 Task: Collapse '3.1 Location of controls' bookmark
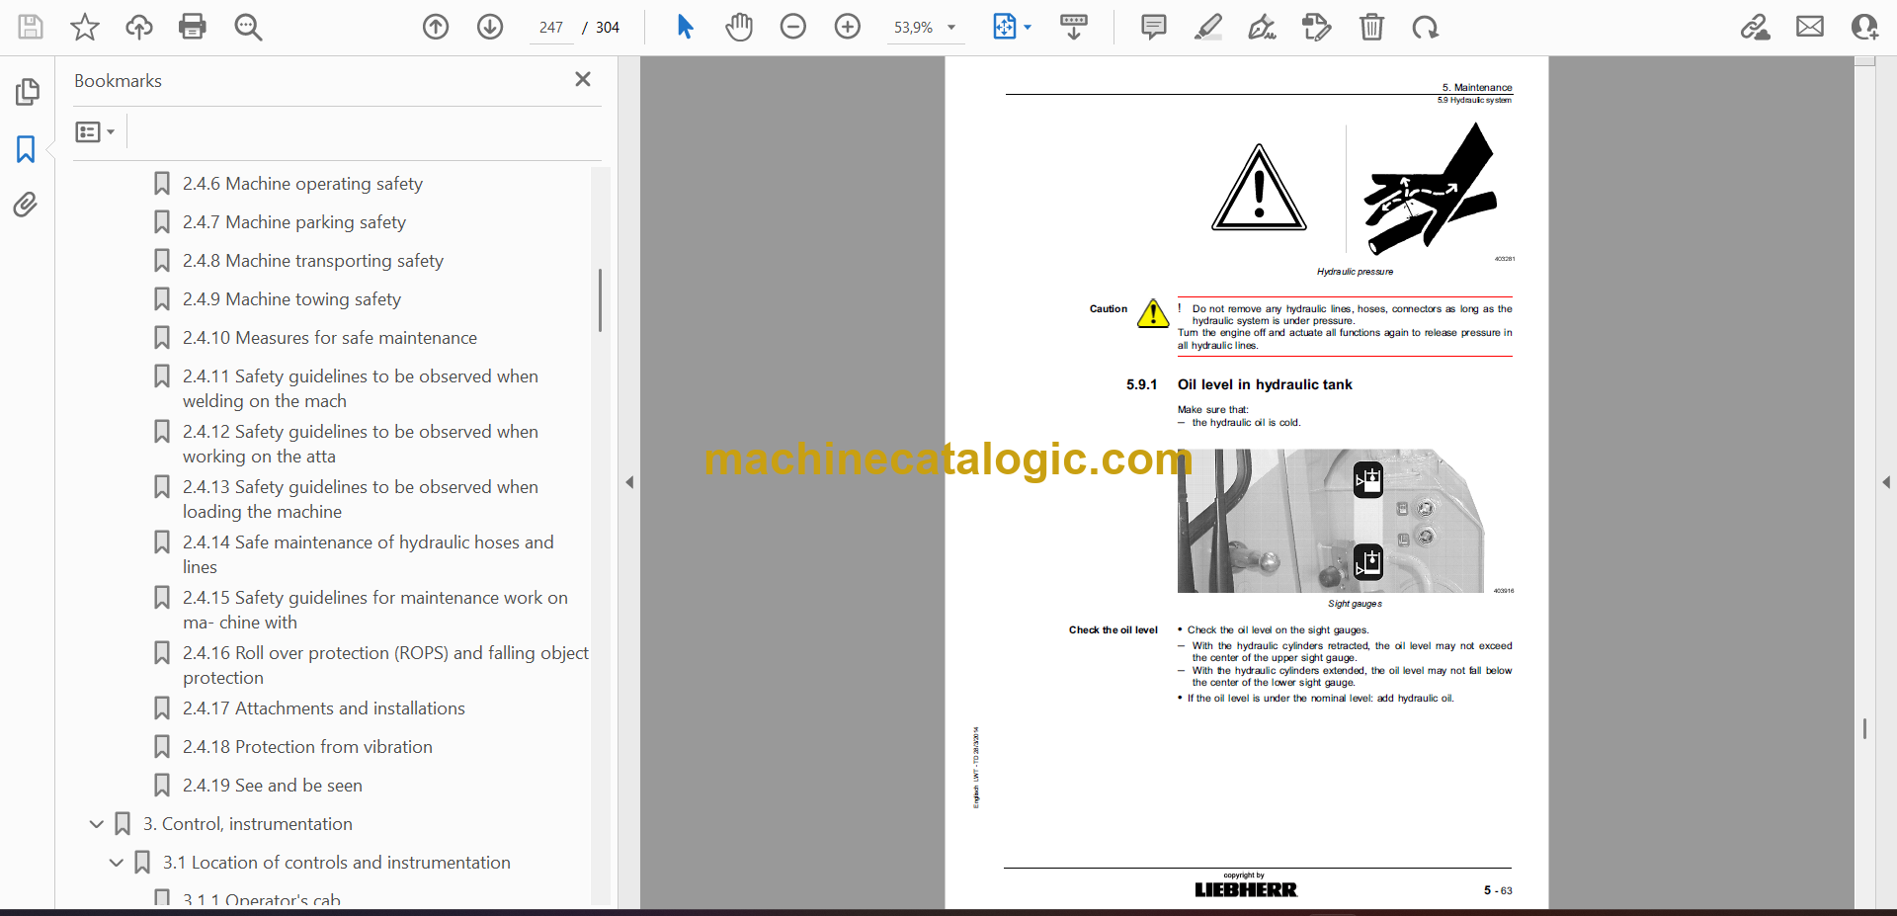coord(117,863)
